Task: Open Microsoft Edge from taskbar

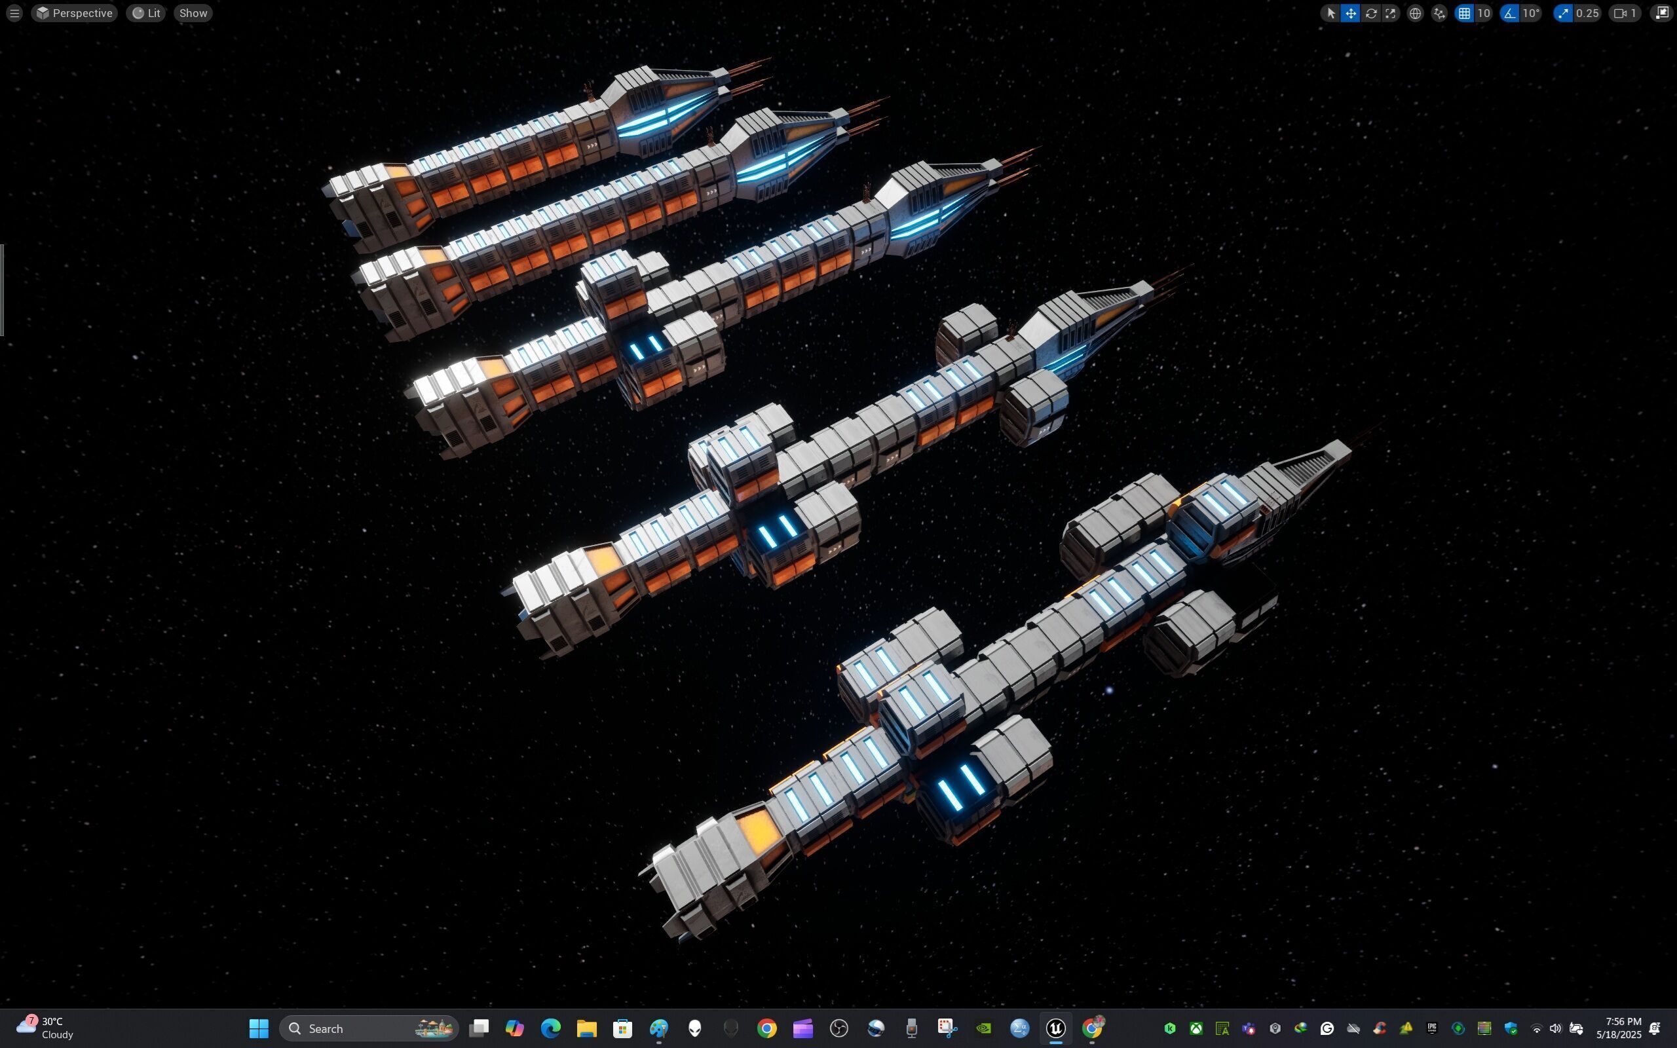Action: (550, 1028)
